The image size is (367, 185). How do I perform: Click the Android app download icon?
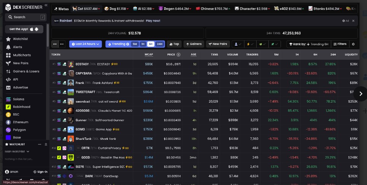[37, 29]
